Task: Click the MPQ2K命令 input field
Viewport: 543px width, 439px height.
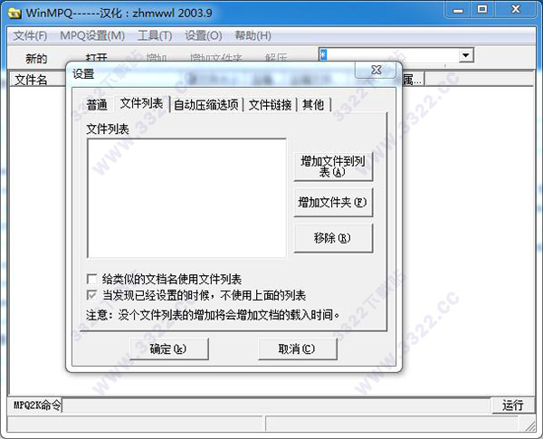Action: tap(276, 406)
